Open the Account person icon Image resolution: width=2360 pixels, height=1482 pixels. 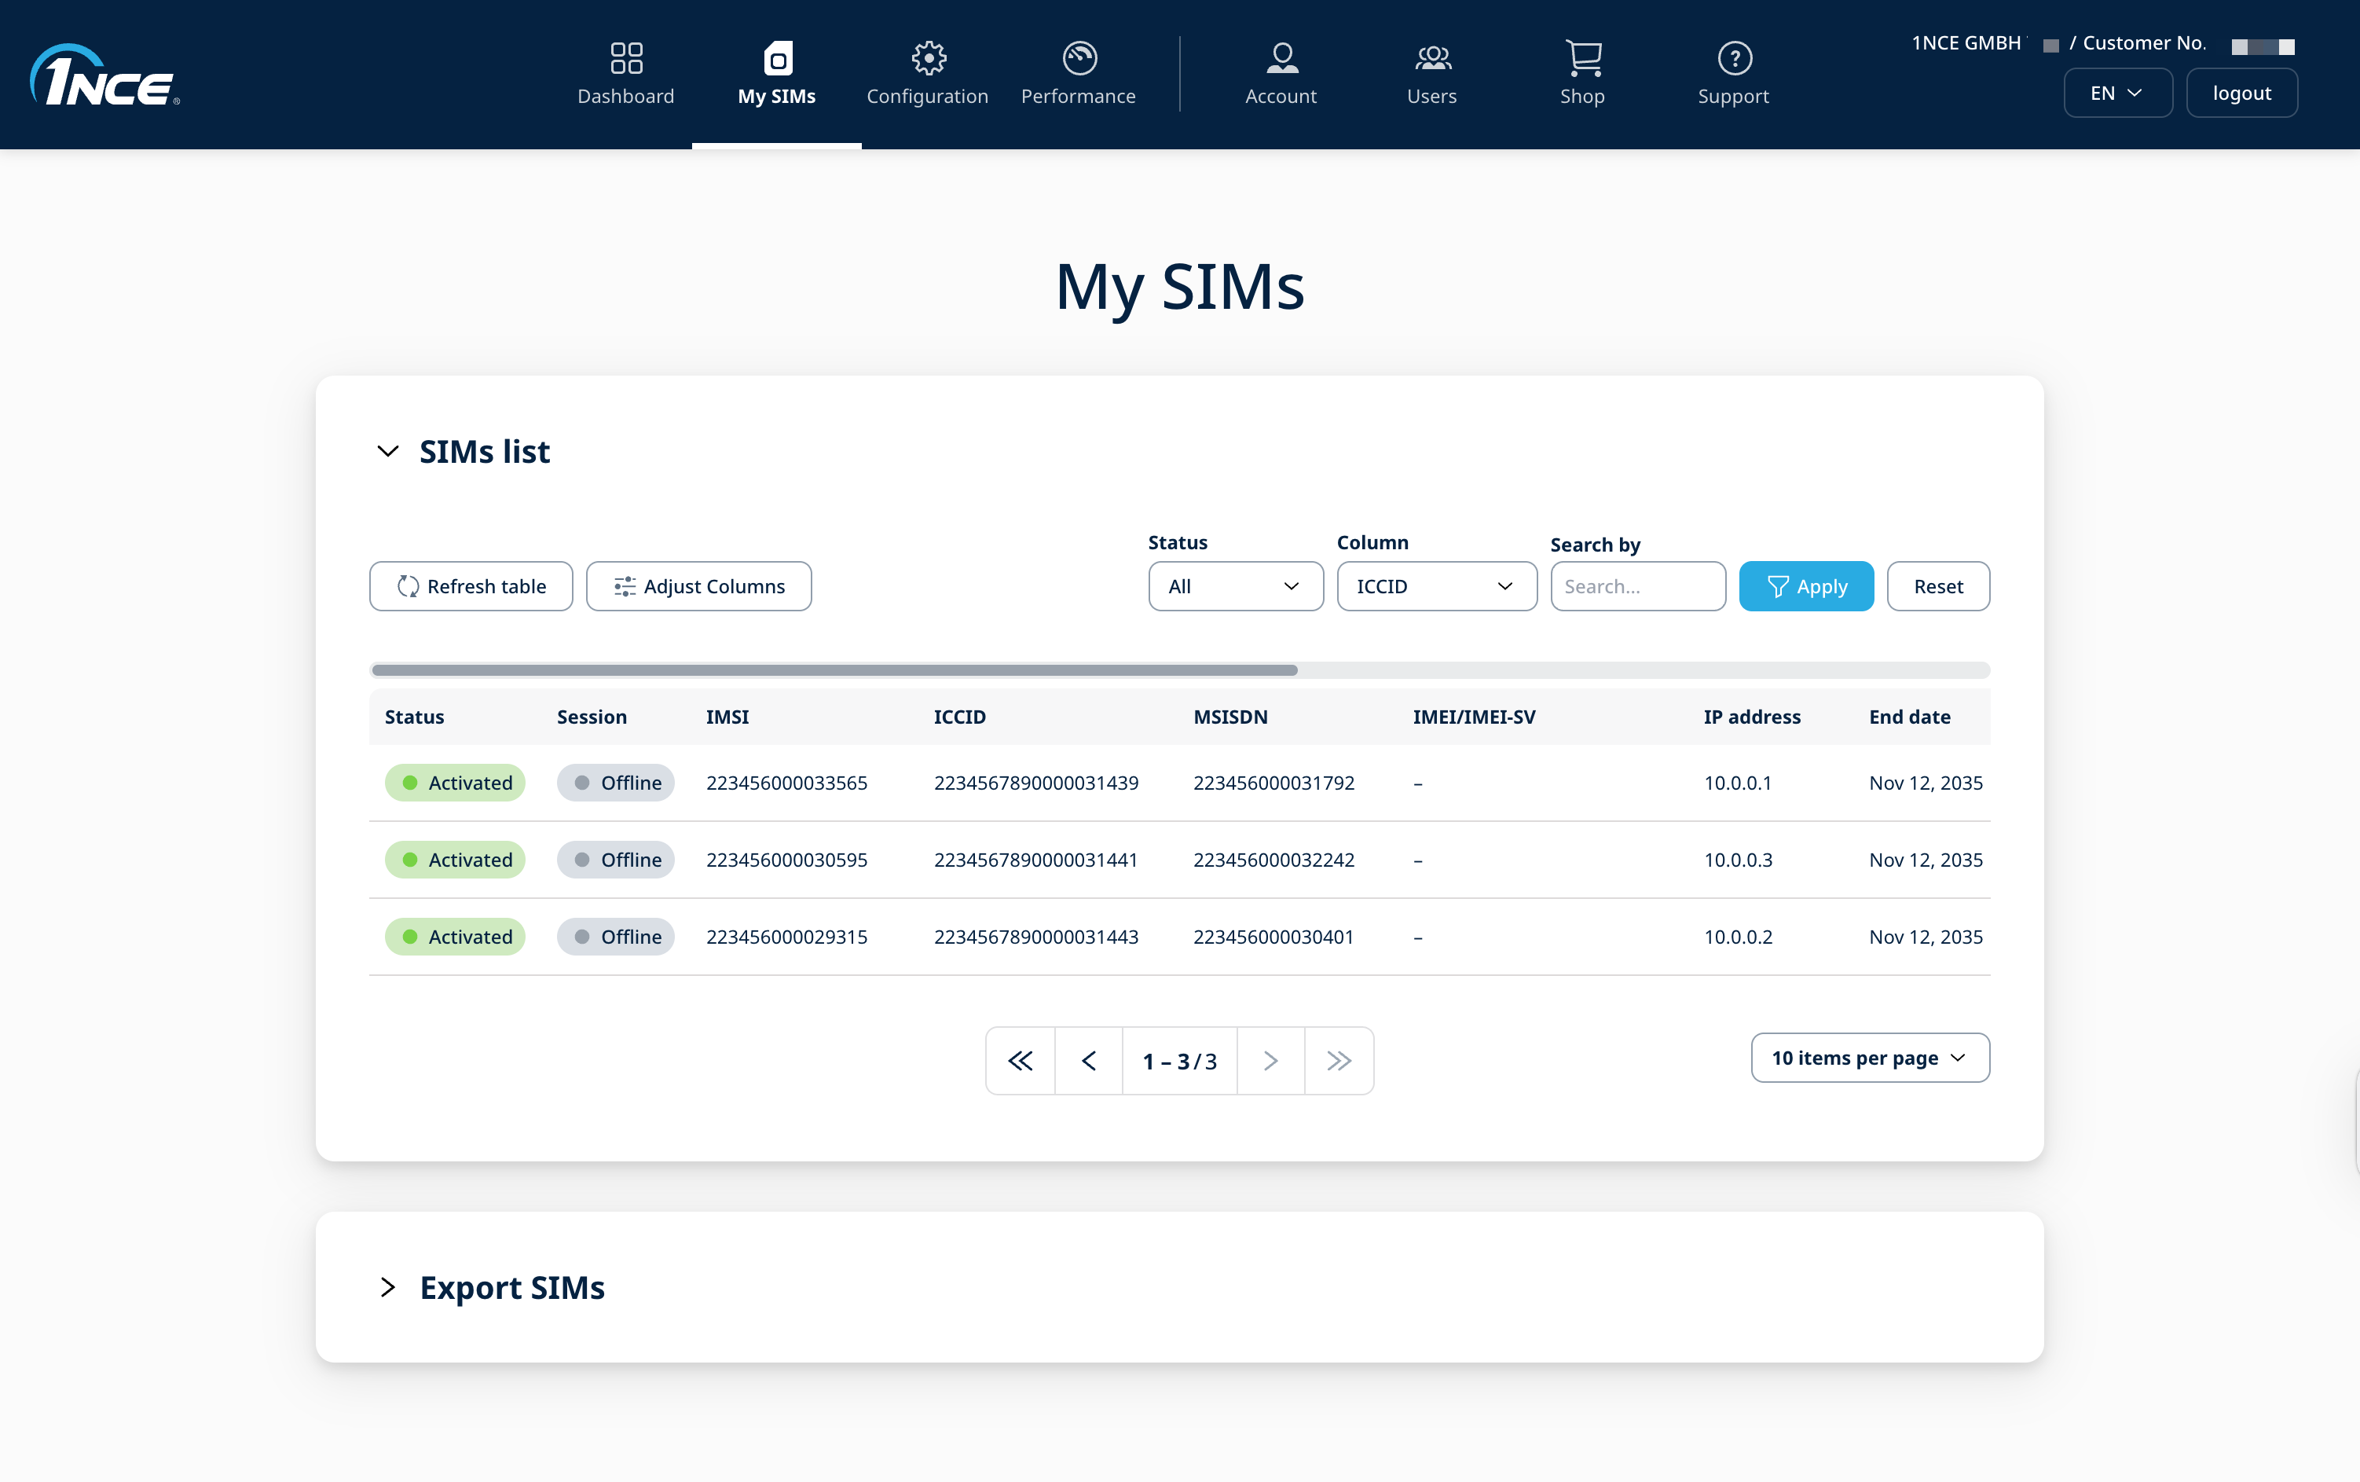coord(1281,58)
